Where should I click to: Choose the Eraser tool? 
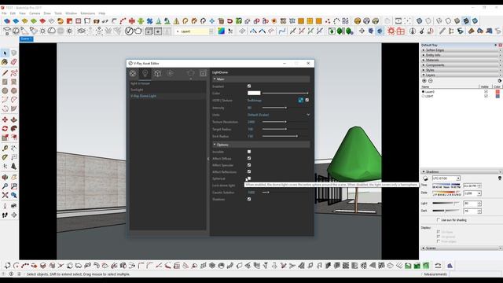pyautogui.click(x=14, y=62)
